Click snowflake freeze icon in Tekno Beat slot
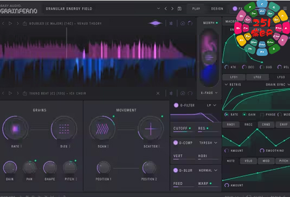This screenshot has height=197, width=290. point(171,93)
